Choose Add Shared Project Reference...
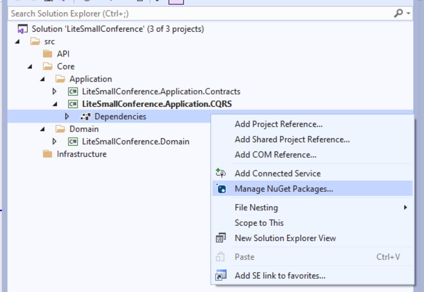The height and width of the screenshot is (292, 424). point(312,140)
